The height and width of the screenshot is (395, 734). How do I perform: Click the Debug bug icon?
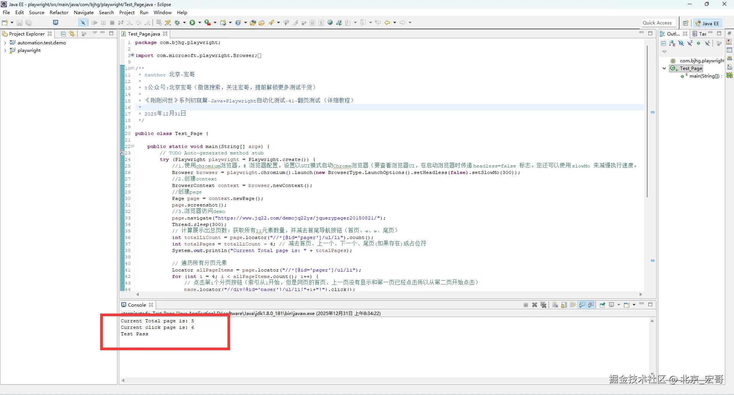point(177,23)
